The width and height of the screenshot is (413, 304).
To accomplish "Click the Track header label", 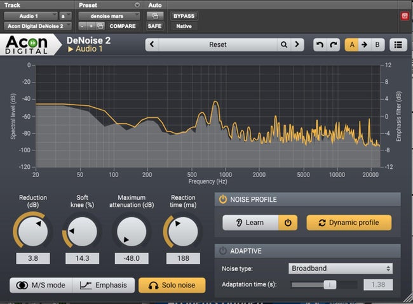I will [x=12, y=5].
